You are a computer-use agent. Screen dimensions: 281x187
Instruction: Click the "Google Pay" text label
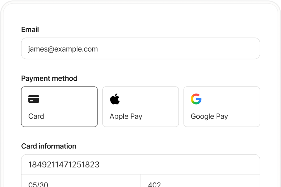coord(209,116)
